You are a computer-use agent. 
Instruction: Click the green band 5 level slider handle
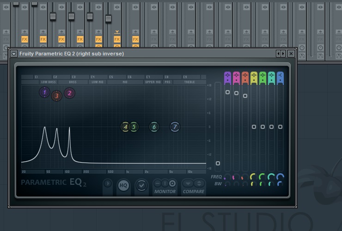tap(263, 127)
